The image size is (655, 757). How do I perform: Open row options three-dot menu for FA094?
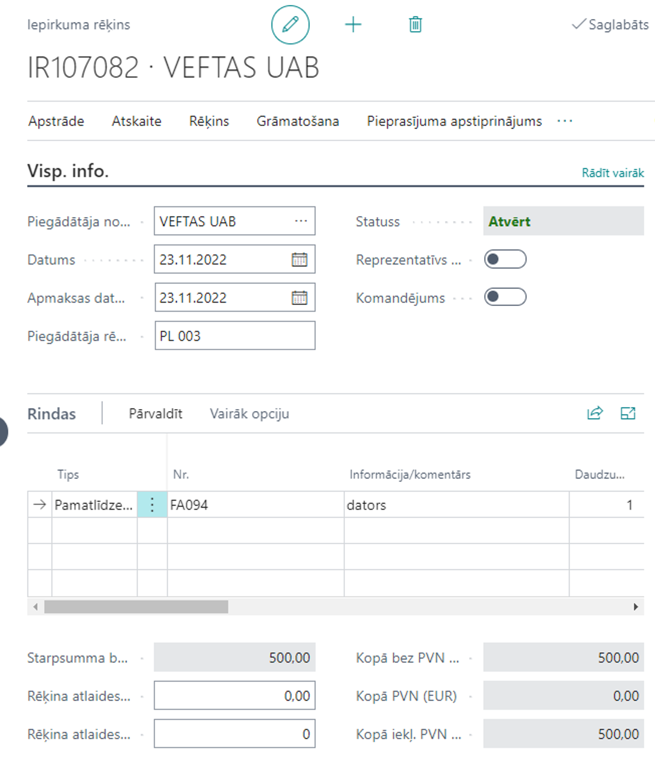point(152,505)
